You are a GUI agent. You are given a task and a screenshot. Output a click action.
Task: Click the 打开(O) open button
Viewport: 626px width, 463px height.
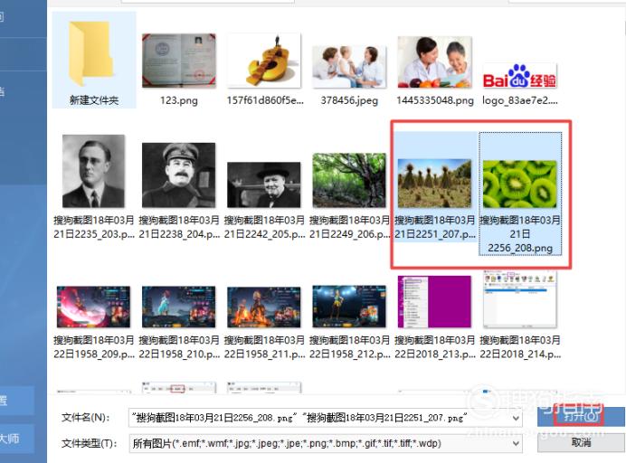581,417
